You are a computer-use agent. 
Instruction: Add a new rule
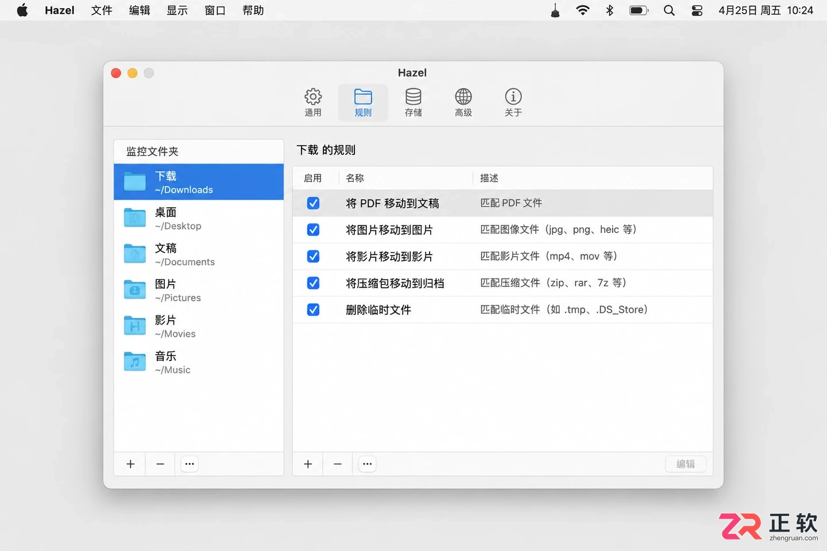[308, 464]
